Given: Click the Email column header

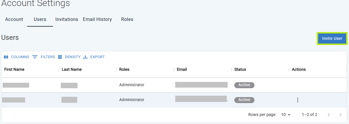Looking at the screenshot, I should coord(182,69).
